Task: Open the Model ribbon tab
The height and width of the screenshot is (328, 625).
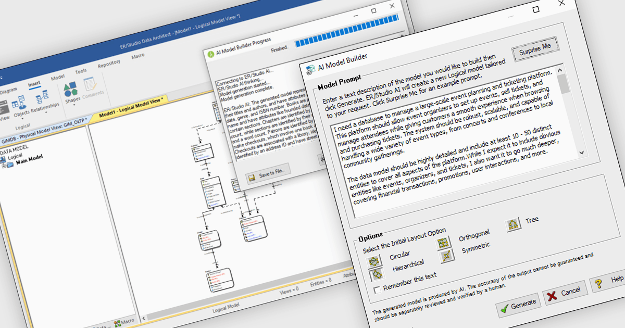Action: pos(58,77)
